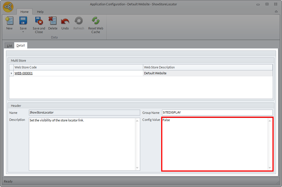Image resolution: width=282 pixels, height=187 pixels.
Task: Click the New record icon
Action: pos(9,21)
